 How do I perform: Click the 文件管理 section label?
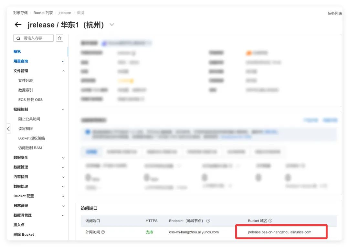click(x=21, y=71)
